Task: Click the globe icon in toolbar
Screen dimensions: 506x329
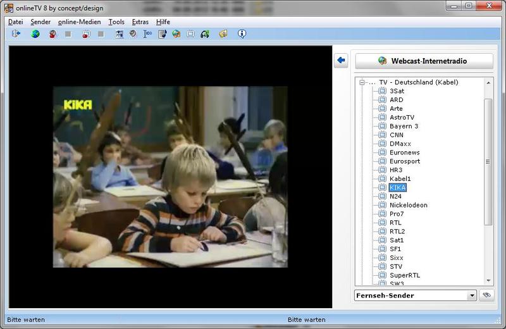Action: coord(35,34)
